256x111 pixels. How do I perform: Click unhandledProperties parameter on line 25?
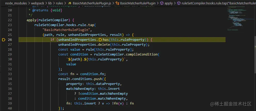click(87, 35)
